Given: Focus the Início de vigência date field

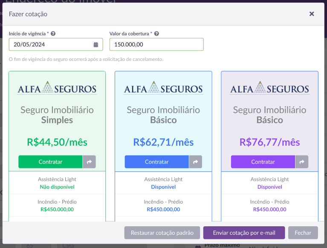Looking at the screenshot, I should tap(56, 44).
